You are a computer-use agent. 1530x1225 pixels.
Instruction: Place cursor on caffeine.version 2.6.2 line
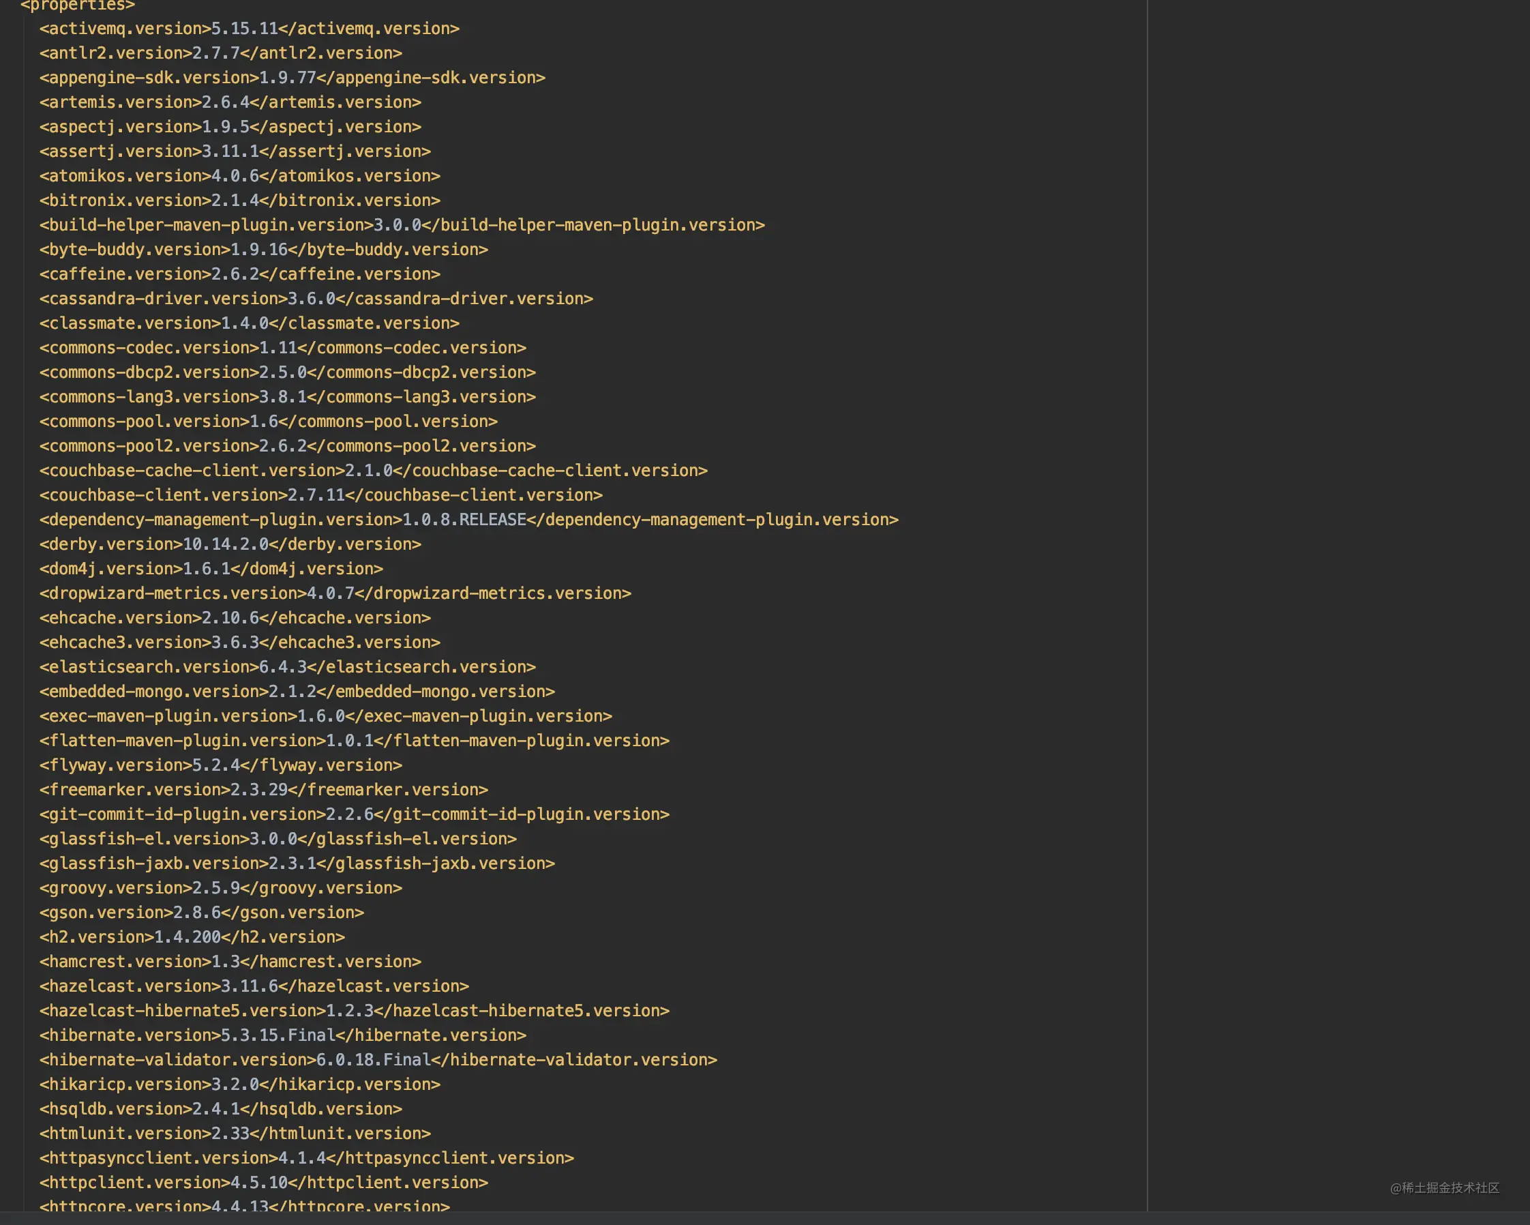240,274
